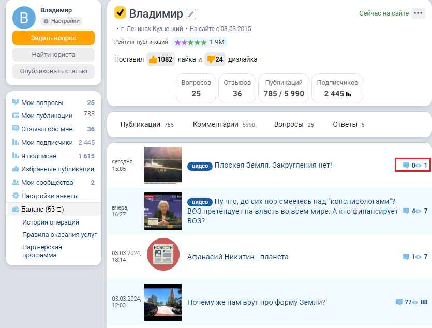Screen dimensions: 432x328
Task: Click the Плоская Земля video thumbnail
Action: tap(162, 165)
